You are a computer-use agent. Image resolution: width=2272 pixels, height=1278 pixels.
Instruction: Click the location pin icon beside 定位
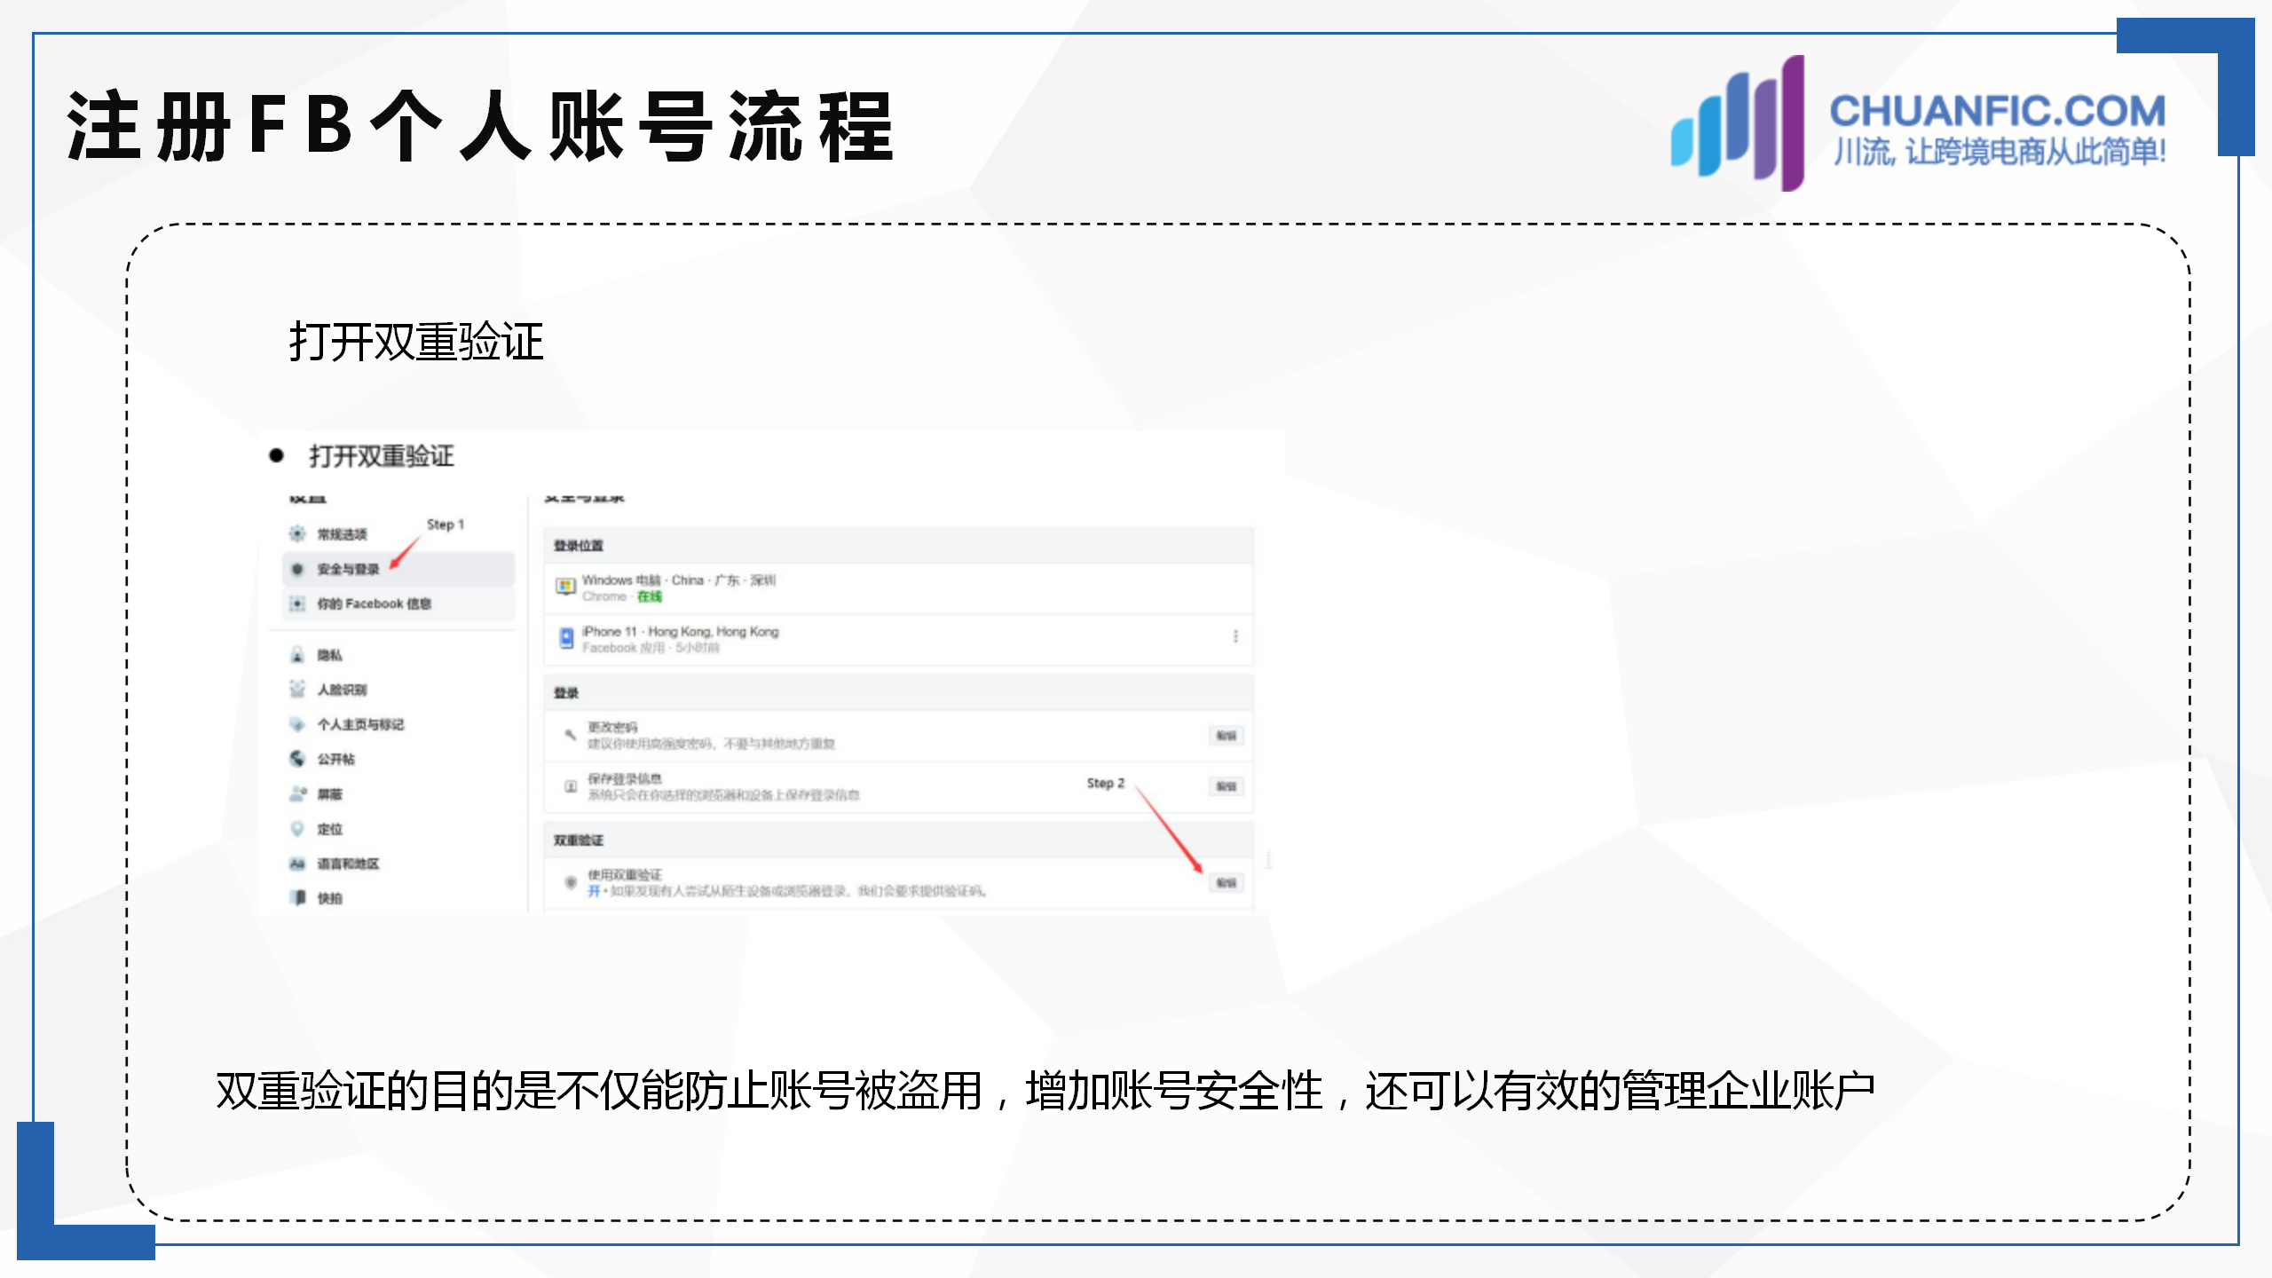[x=297, y=828]
